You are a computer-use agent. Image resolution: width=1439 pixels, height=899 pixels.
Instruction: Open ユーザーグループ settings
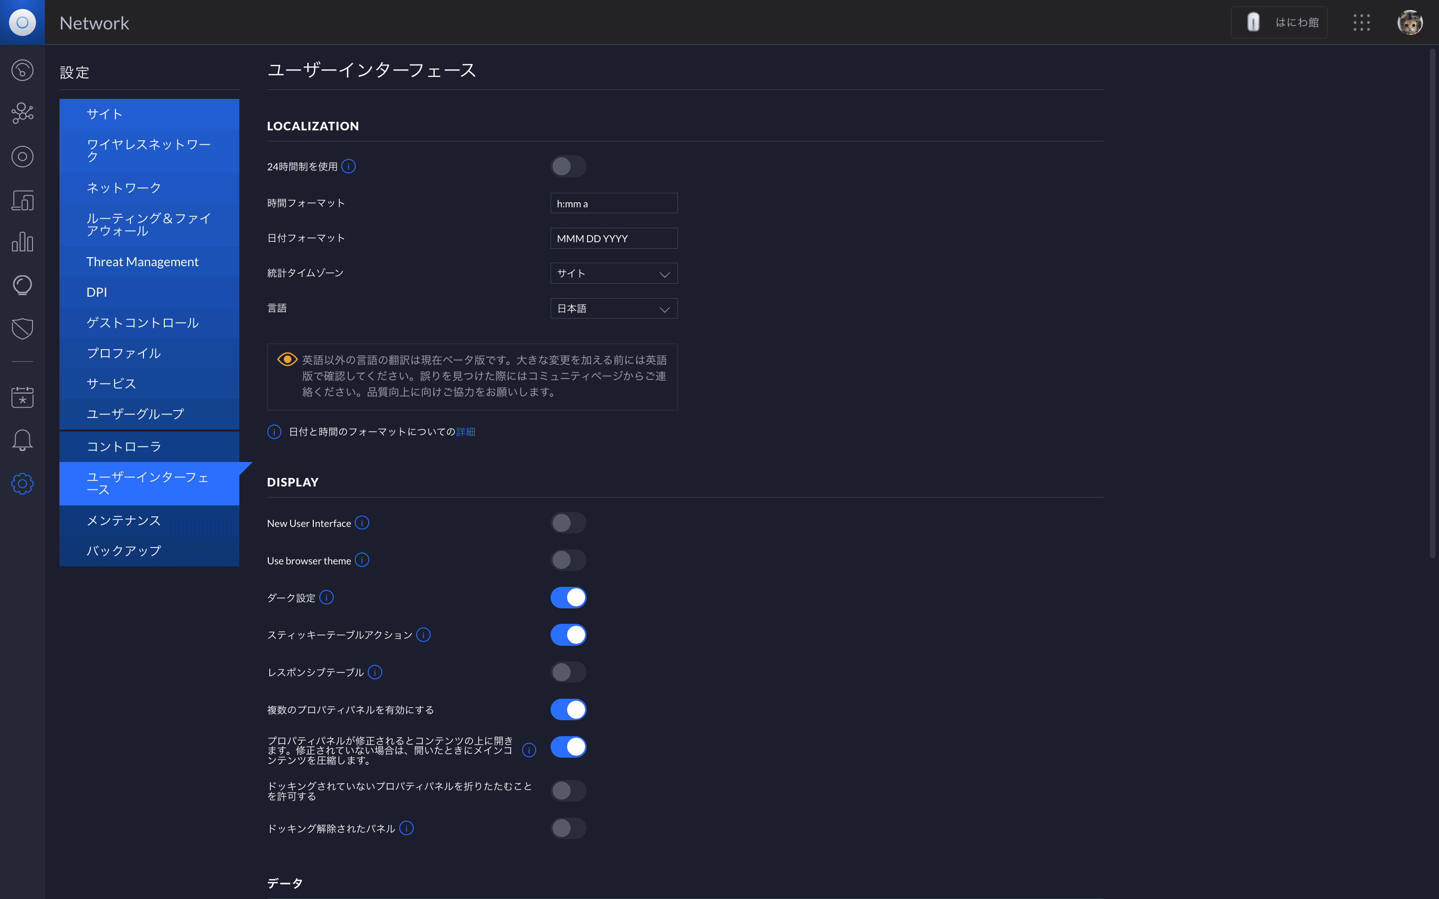(x=149, y=414)
